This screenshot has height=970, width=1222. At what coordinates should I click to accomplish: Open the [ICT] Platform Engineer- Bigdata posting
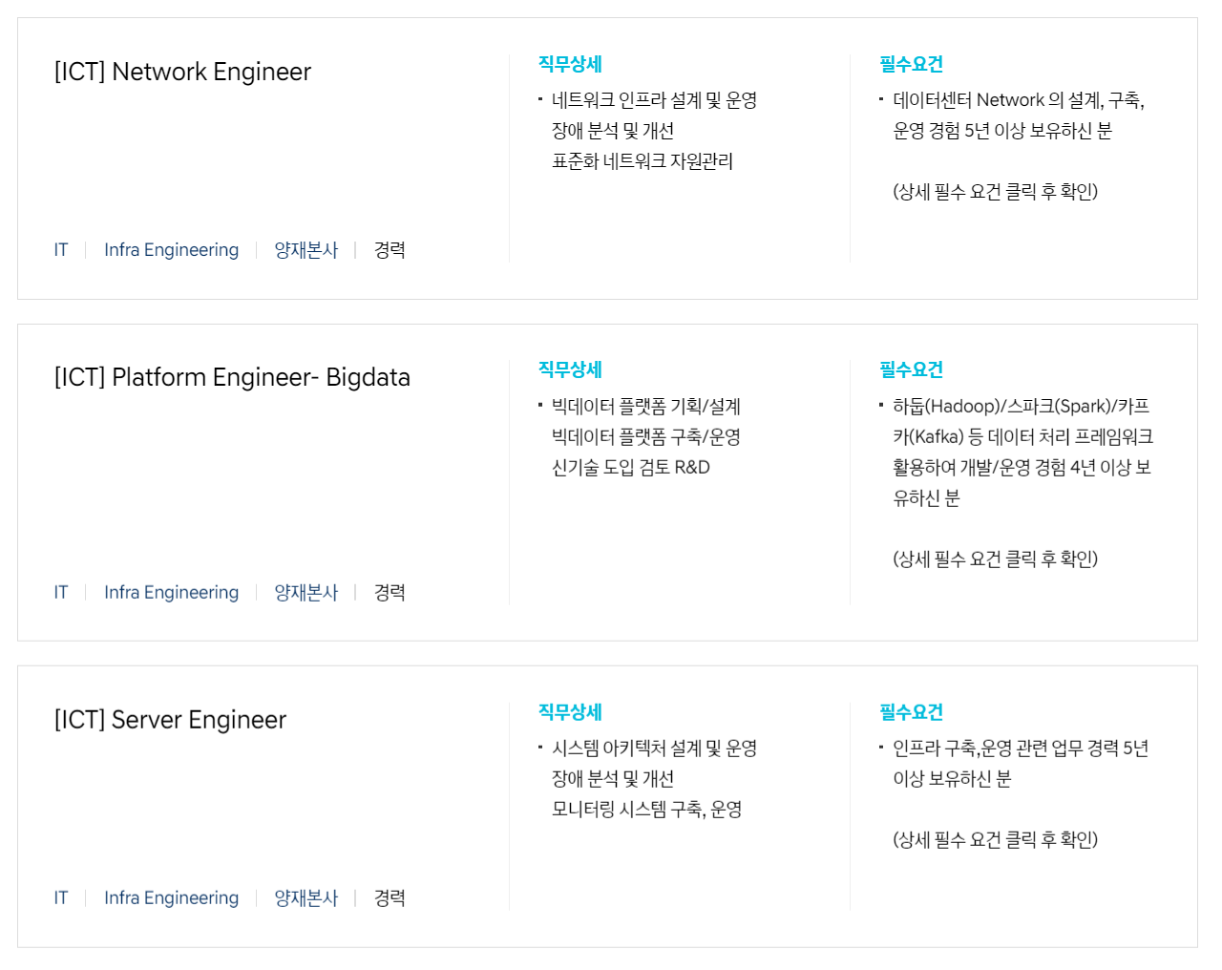232,378
